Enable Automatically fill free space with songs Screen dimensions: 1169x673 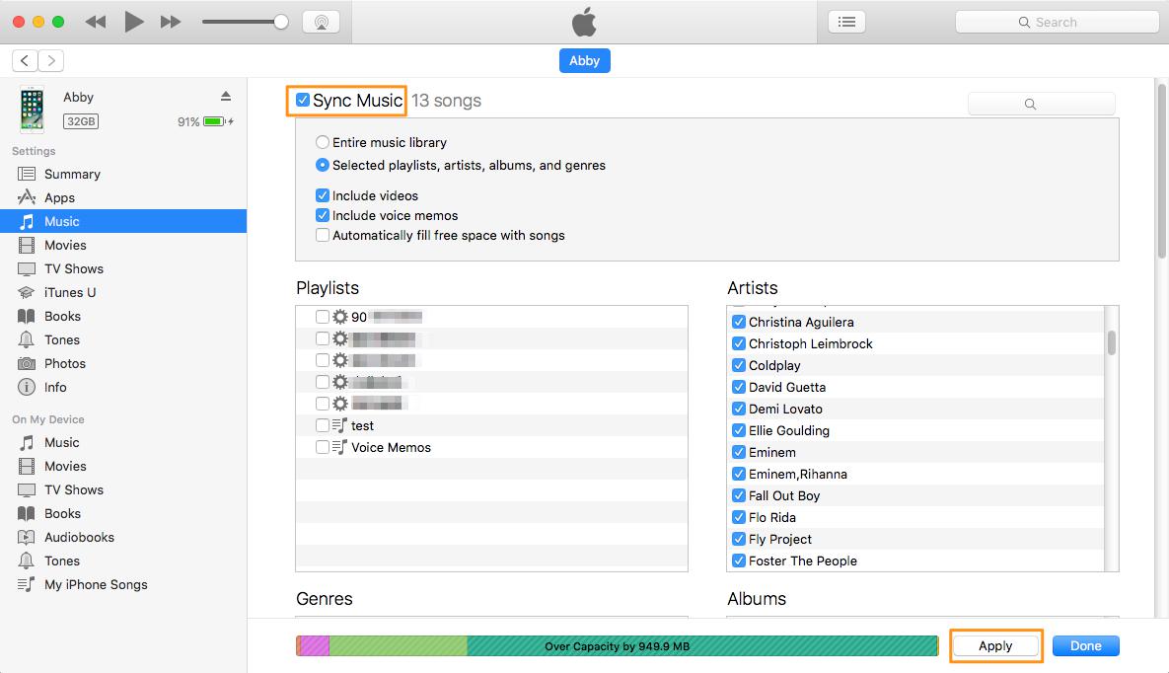(x=322, y=235)
